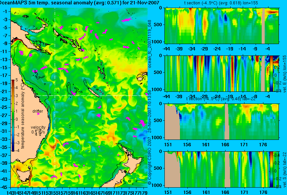Open the main sea temperature anomaly map
The image size is (287, 195).
(x=79, y=97)
